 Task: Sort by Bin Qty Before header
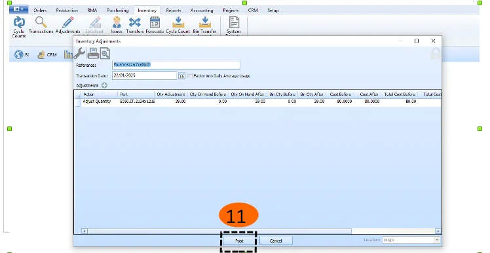282,94
